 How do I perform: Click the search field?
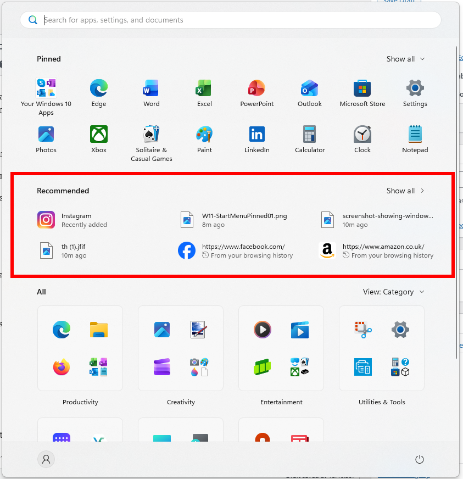231,20
